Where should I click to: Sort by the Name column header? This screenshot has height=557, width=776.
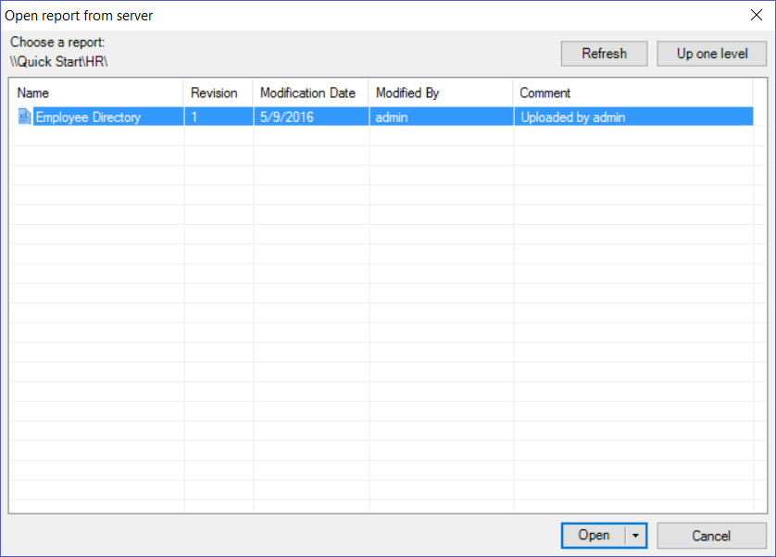(x=96, y=93)
